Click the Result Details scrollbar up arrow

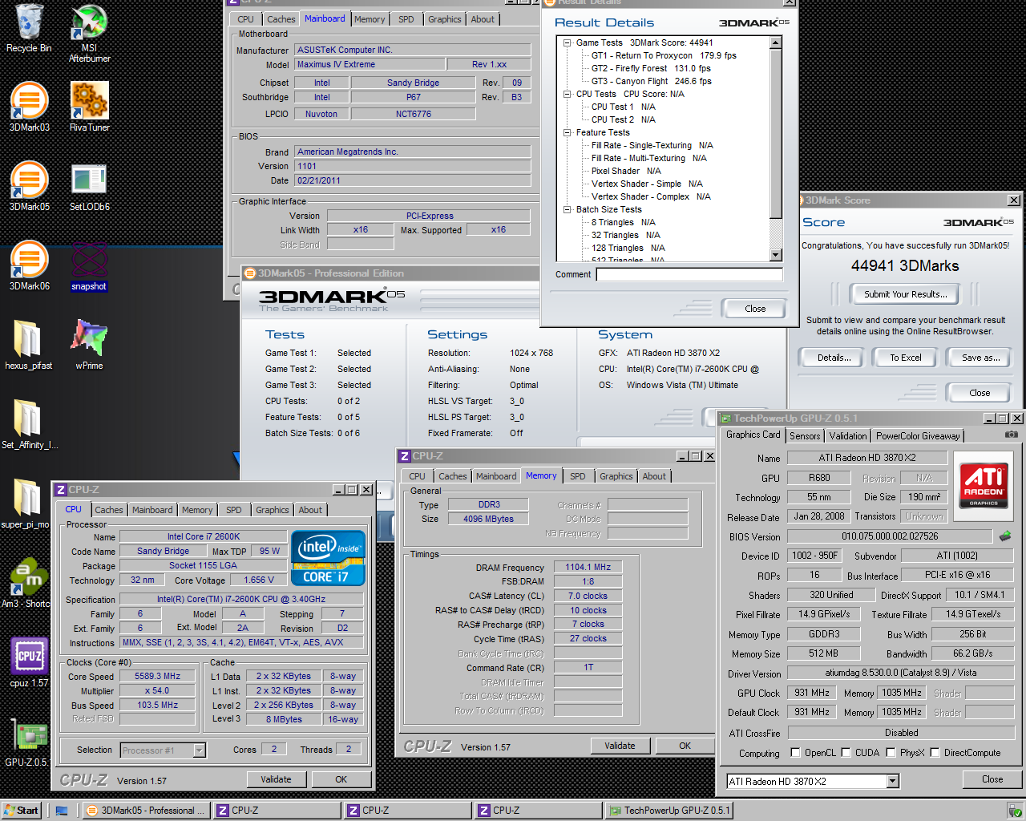click(775, 42)
